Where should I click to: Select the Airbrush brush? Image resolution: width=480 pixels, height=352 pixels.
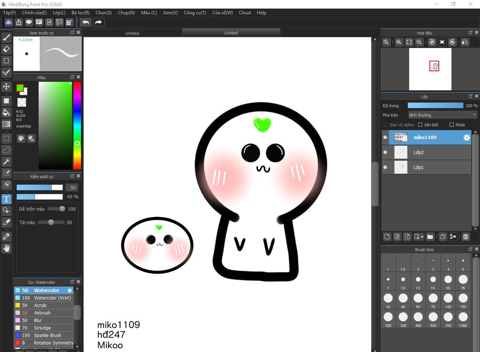(44, 313)
